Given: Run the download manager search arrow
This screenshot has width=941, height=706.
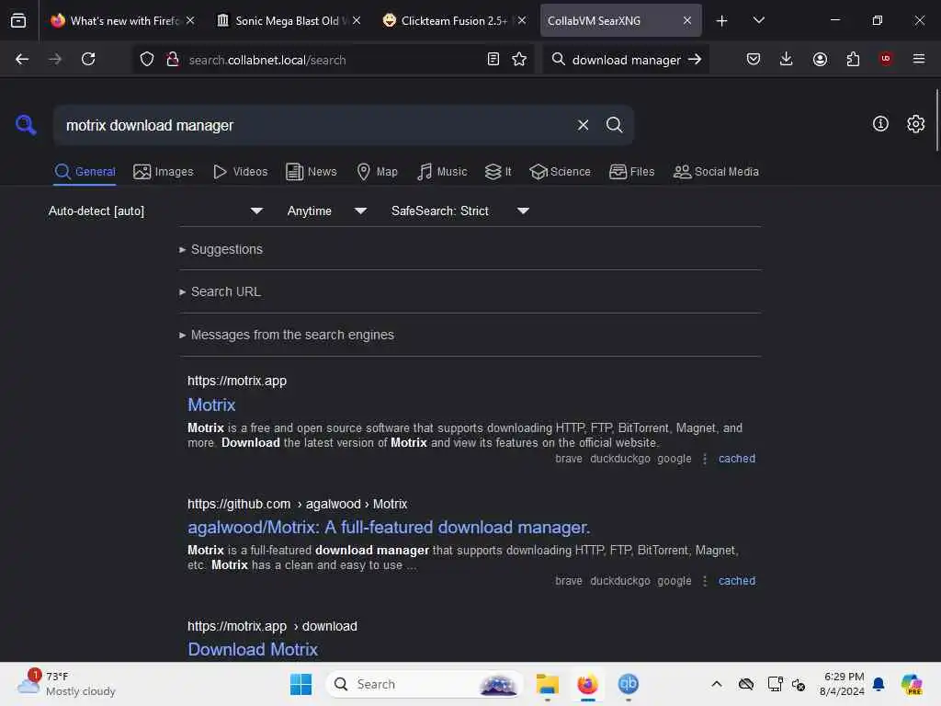Looking at the screenshot, I should click(x=695, y=59).
